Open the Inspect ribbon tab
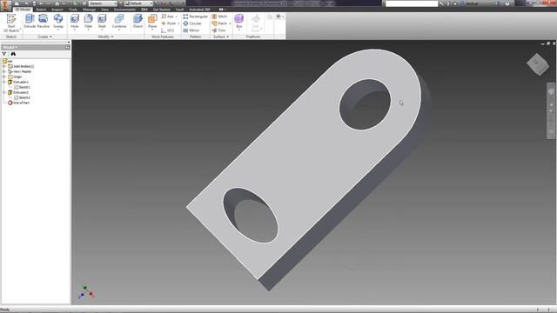This screenshot has height=313, width=557. 57,10
